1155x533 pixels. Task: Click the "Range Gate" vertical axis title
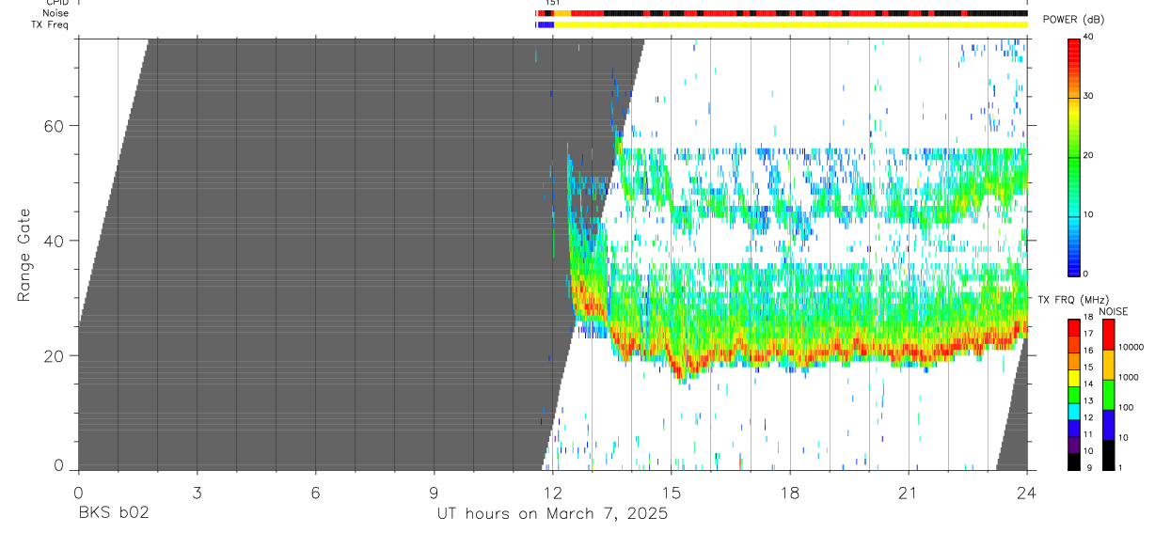click(x=24, y=254)
